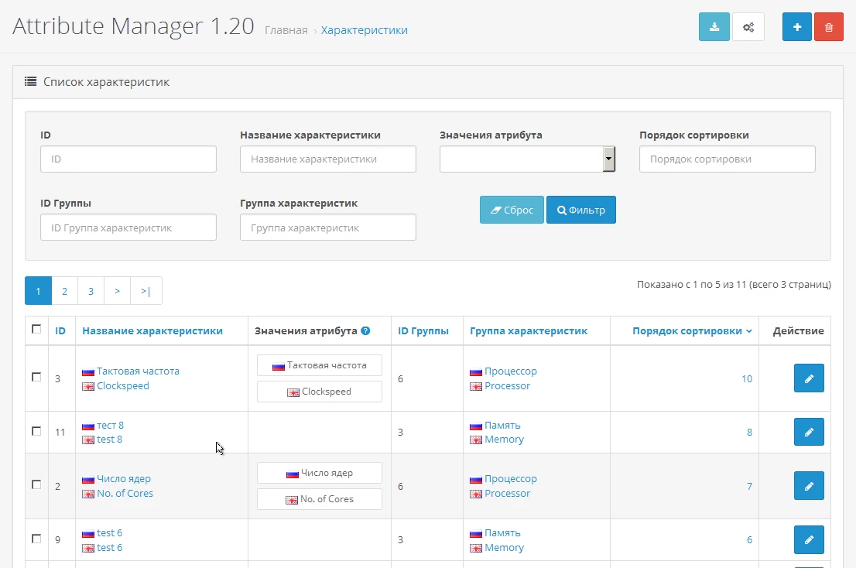Open the Memory group link in ID 11 row
This screenshot has width=856, height=568.
[x=505, y=440]
